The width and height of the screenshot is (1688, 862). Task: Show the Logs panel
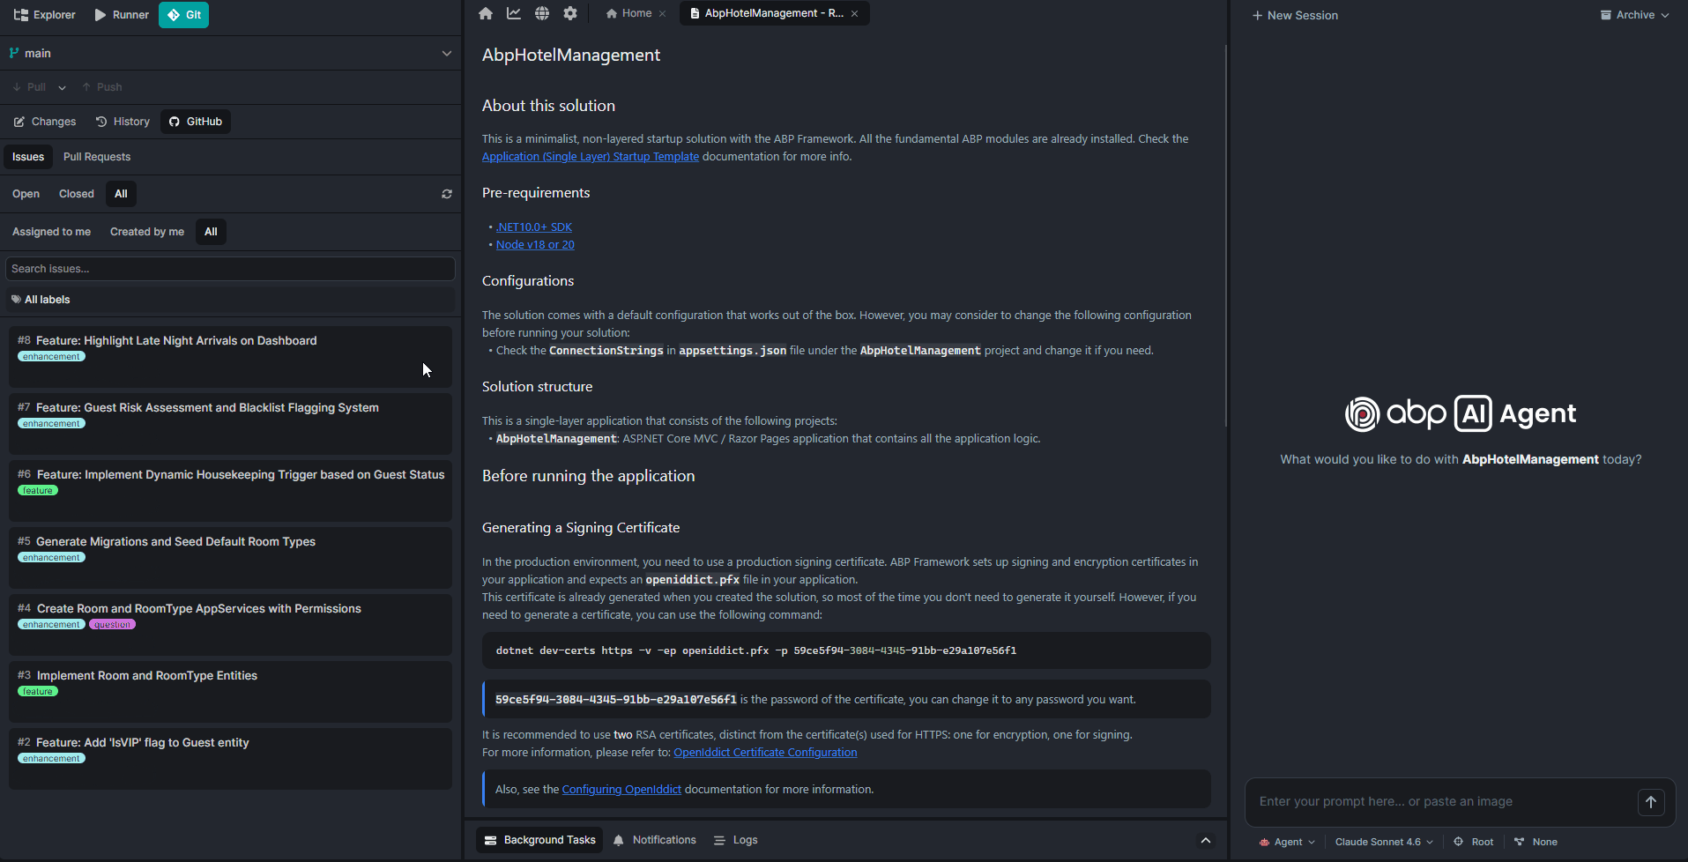click(x=736, y=840)
